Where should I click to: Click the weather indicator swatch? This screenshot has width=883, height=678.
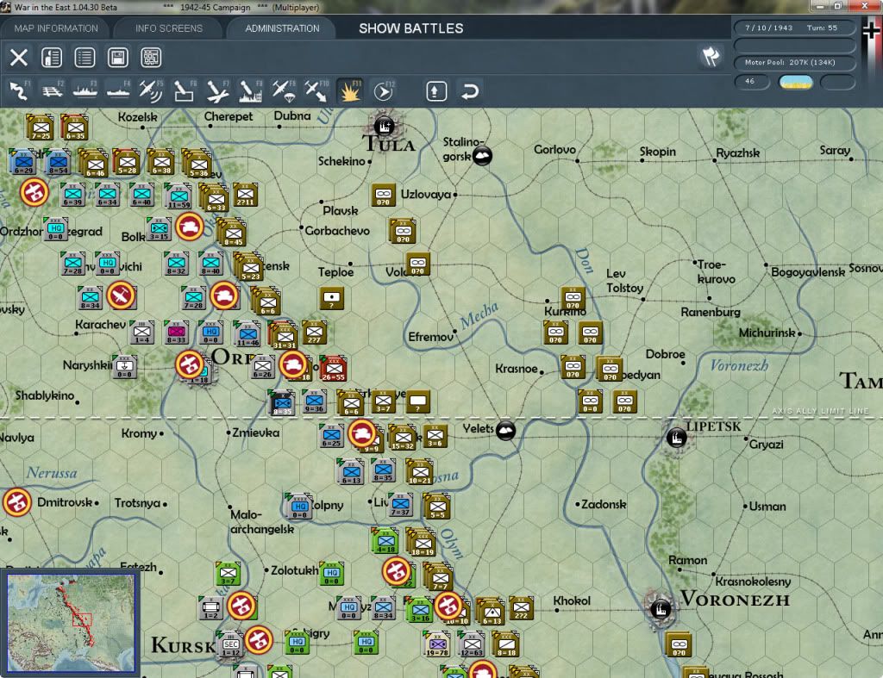tap(795, 83)
